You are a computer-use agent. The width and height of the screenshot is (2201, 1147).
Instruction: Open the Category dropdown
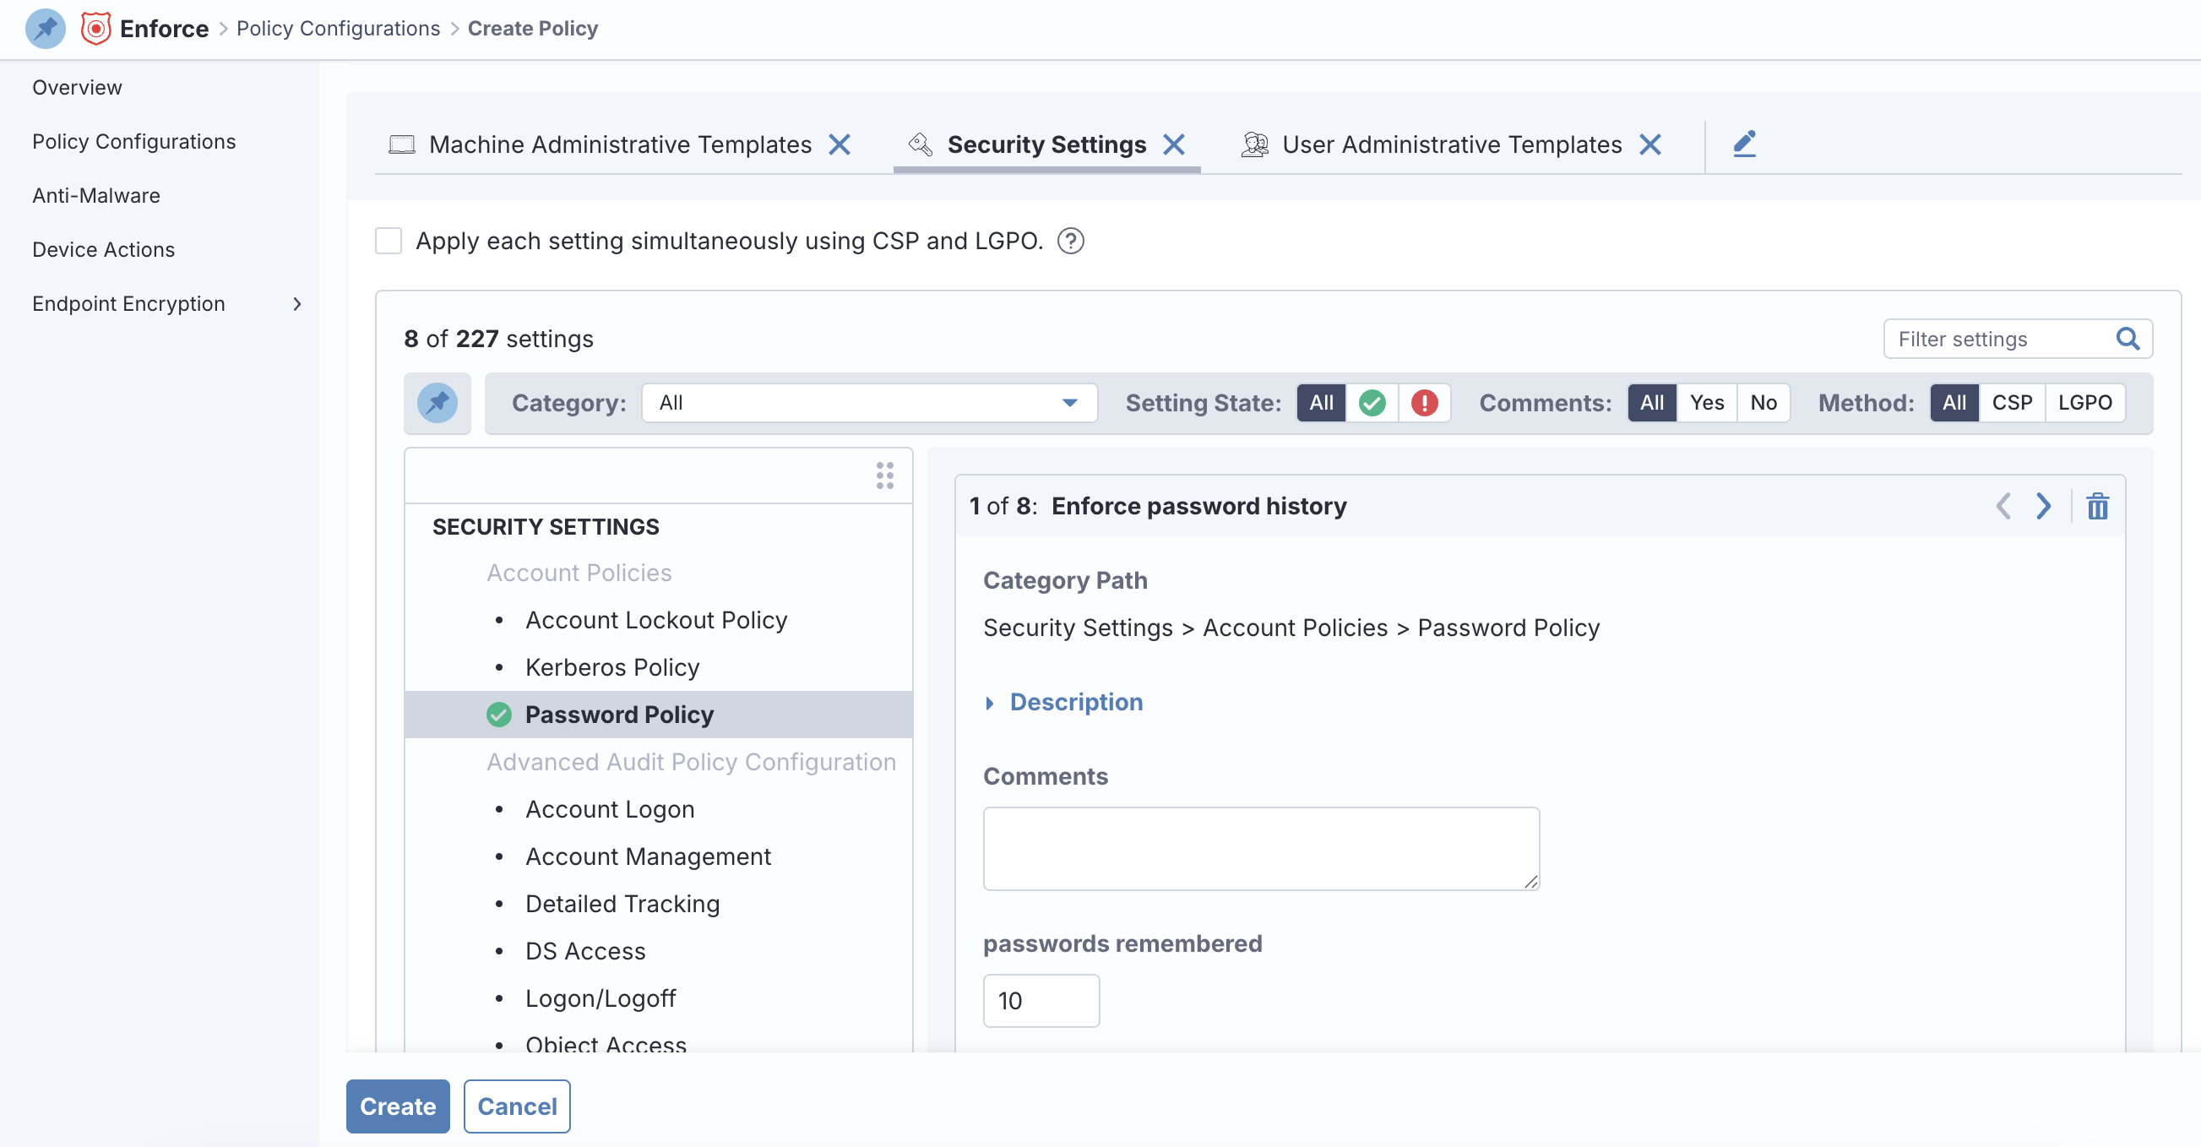coord(868,403)
